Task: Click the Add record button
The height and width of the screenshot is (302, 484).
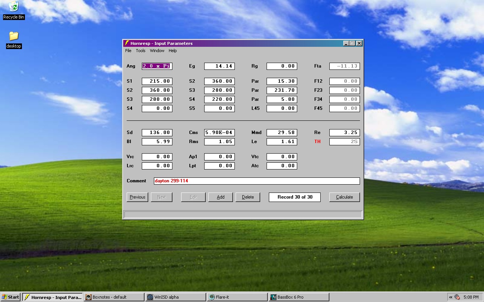Action: tap(220, 197)
